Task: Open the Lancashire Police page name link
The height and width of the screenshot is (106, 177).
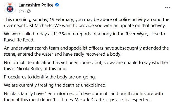Action: click(x=36, y=5)
